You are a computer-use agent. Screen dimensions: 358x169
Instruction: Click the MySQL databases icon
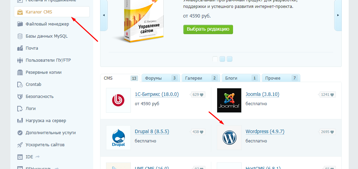pos(20,36)
